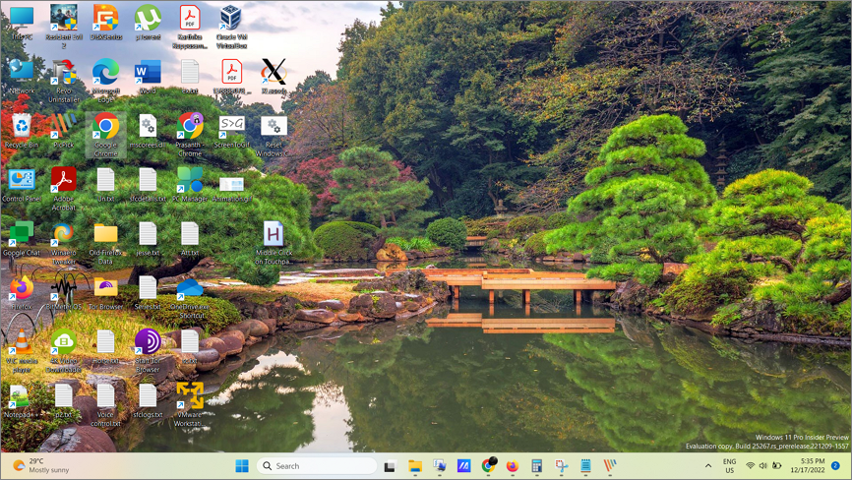Select the Google Chat desktop shortcut
The width and height of the screenshot is (852, 480).
pyautogui.click(x=22, y=238)
